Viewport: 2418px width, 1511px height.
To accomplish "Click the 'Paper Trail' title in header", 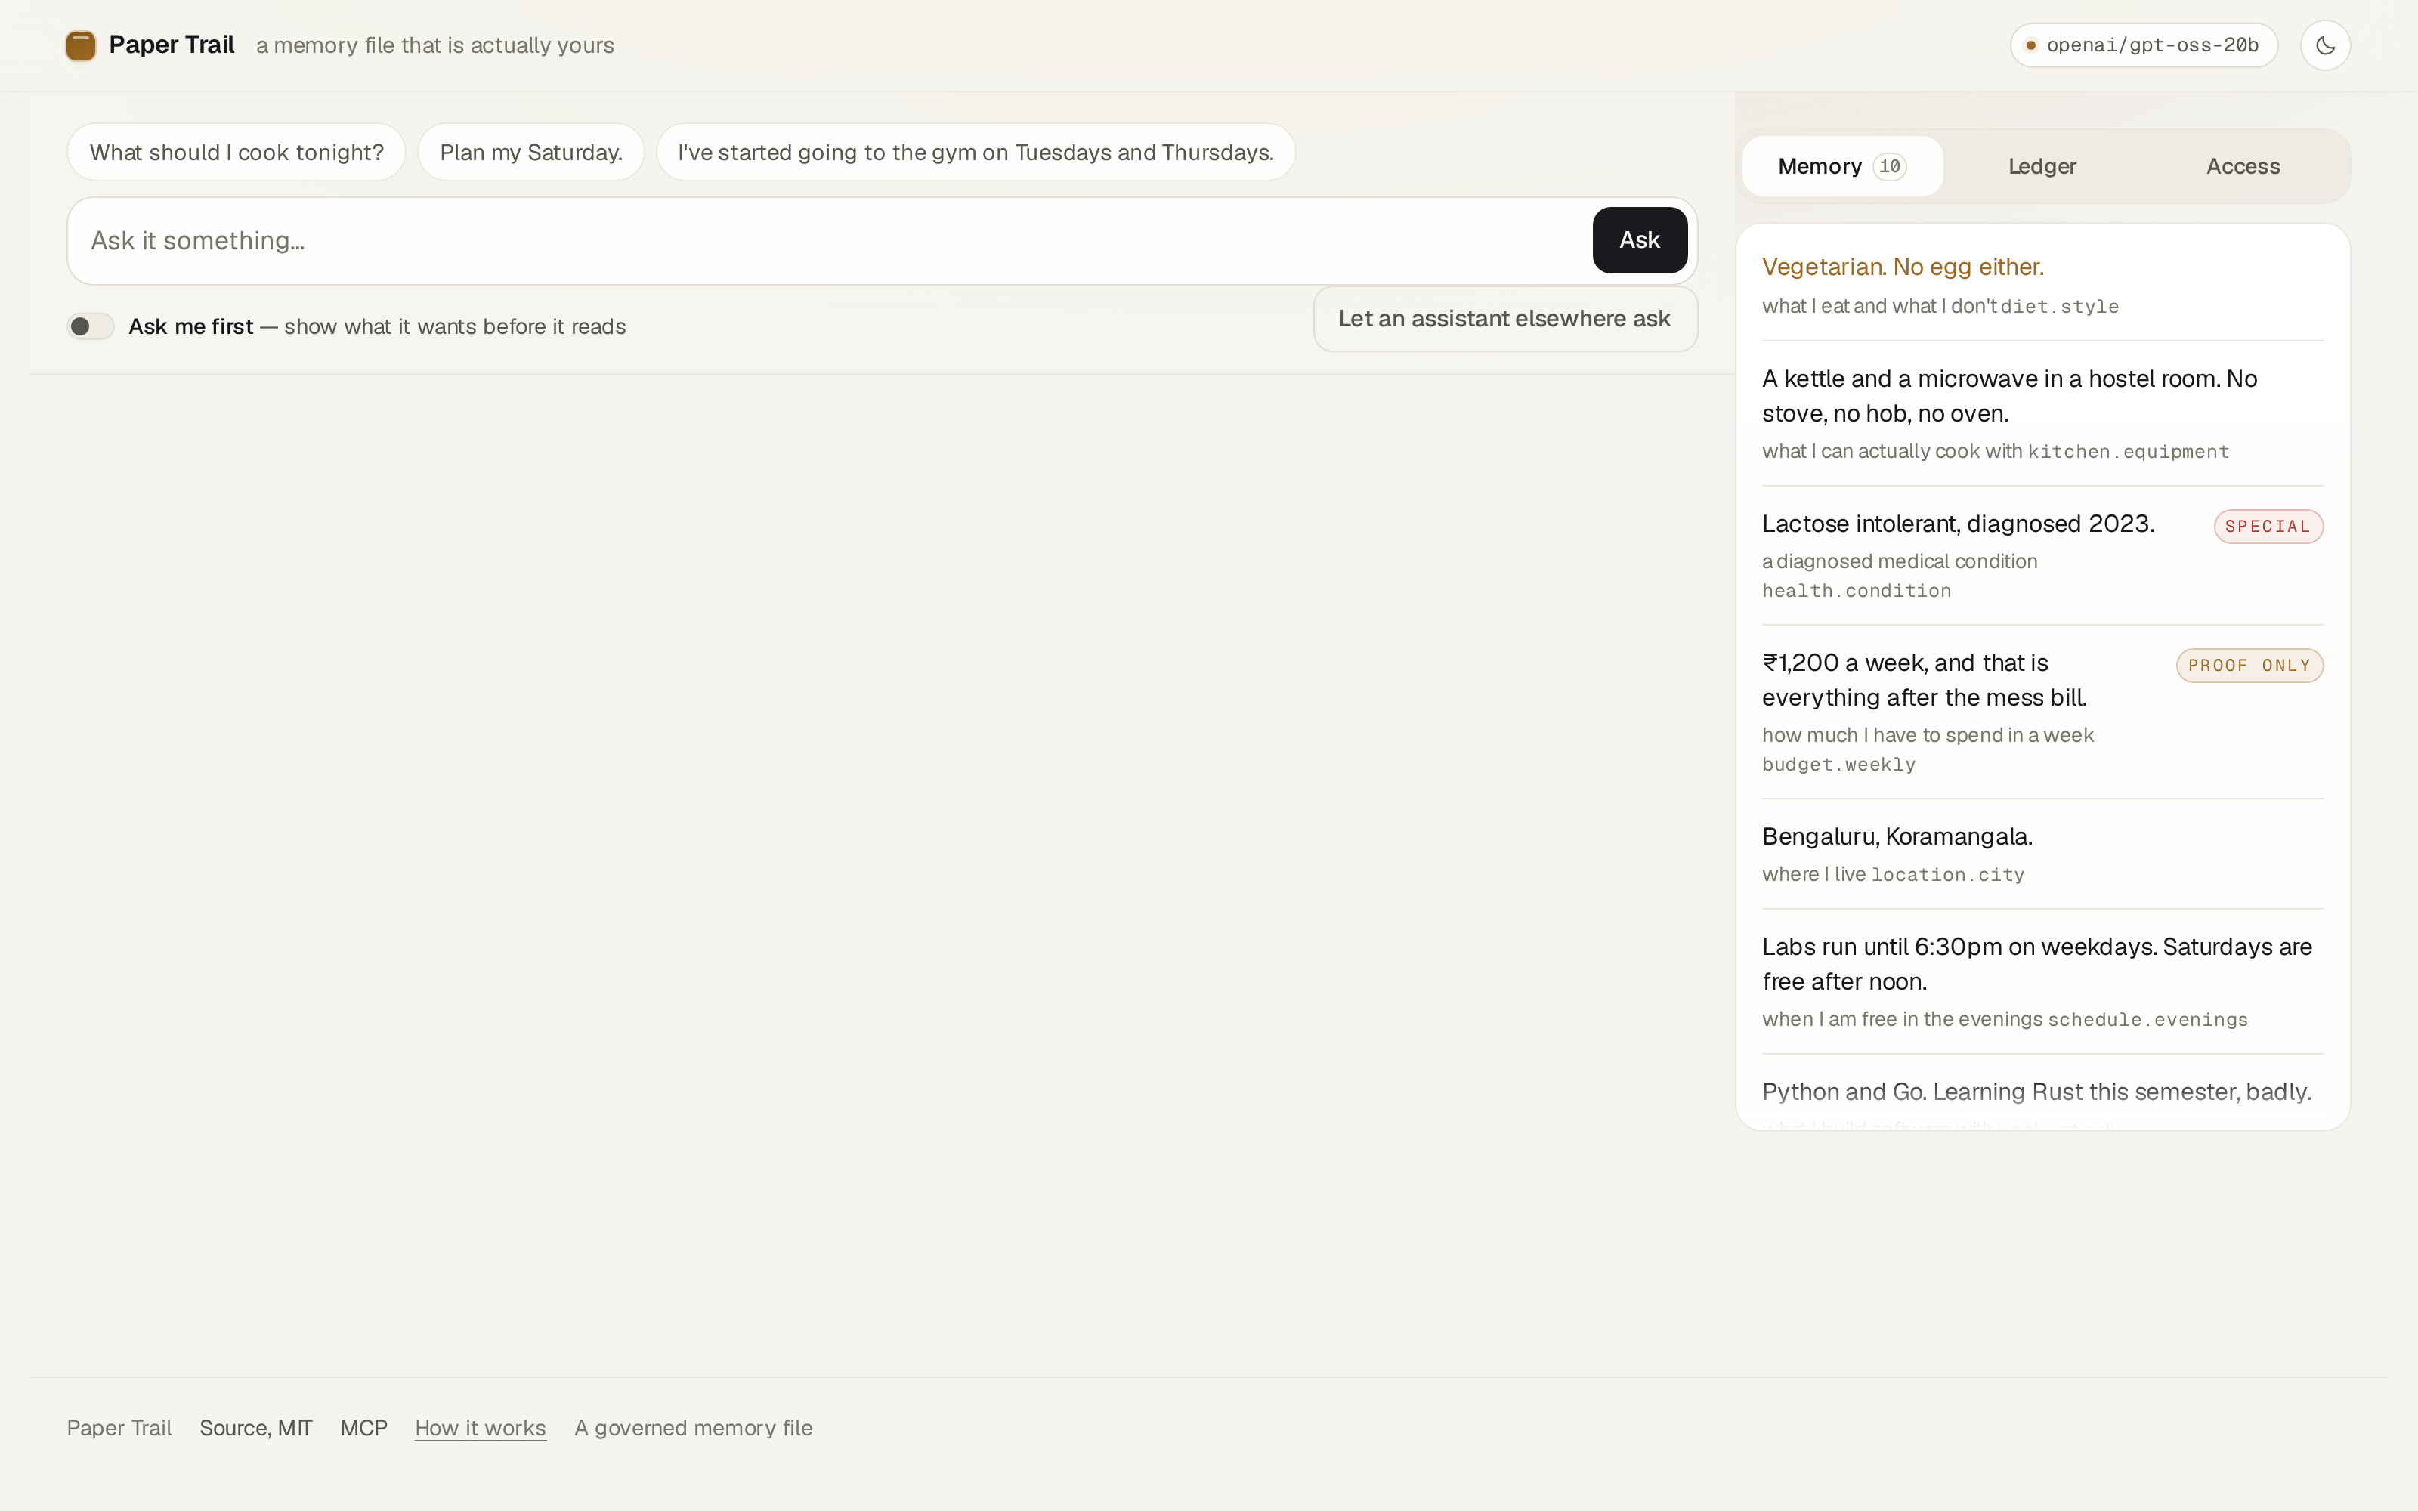I will (x=172, y=45).
